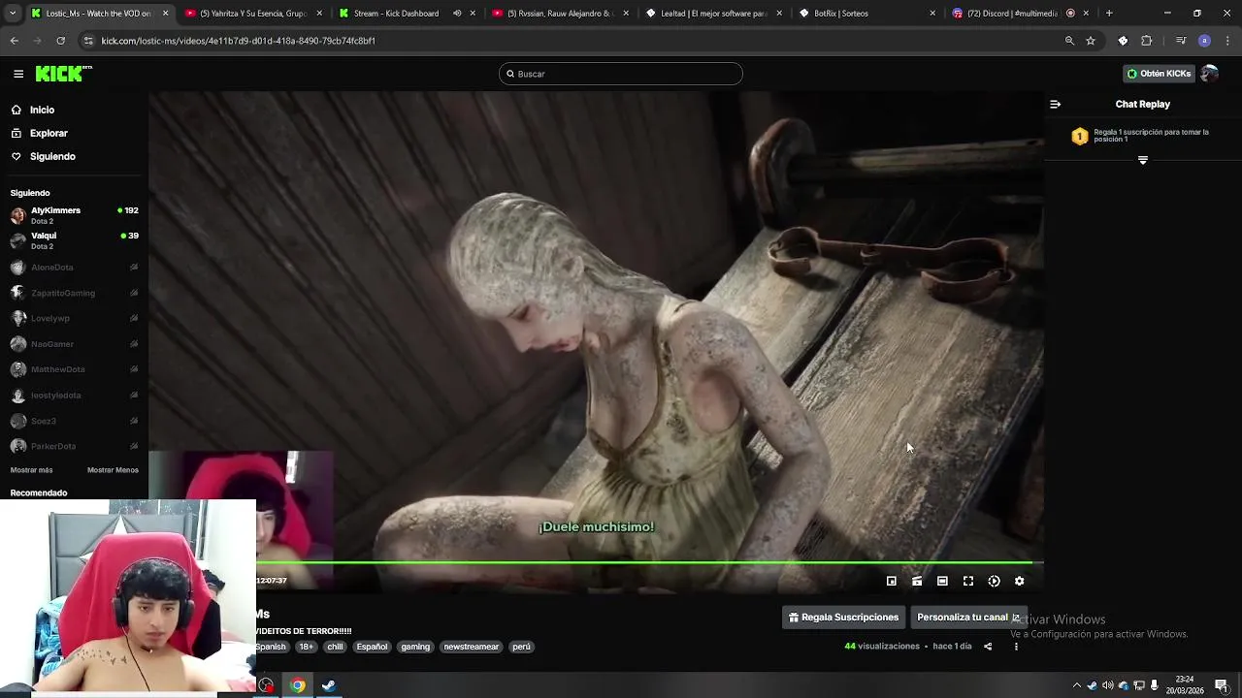Click the Español tag

[x=372, y=647]
